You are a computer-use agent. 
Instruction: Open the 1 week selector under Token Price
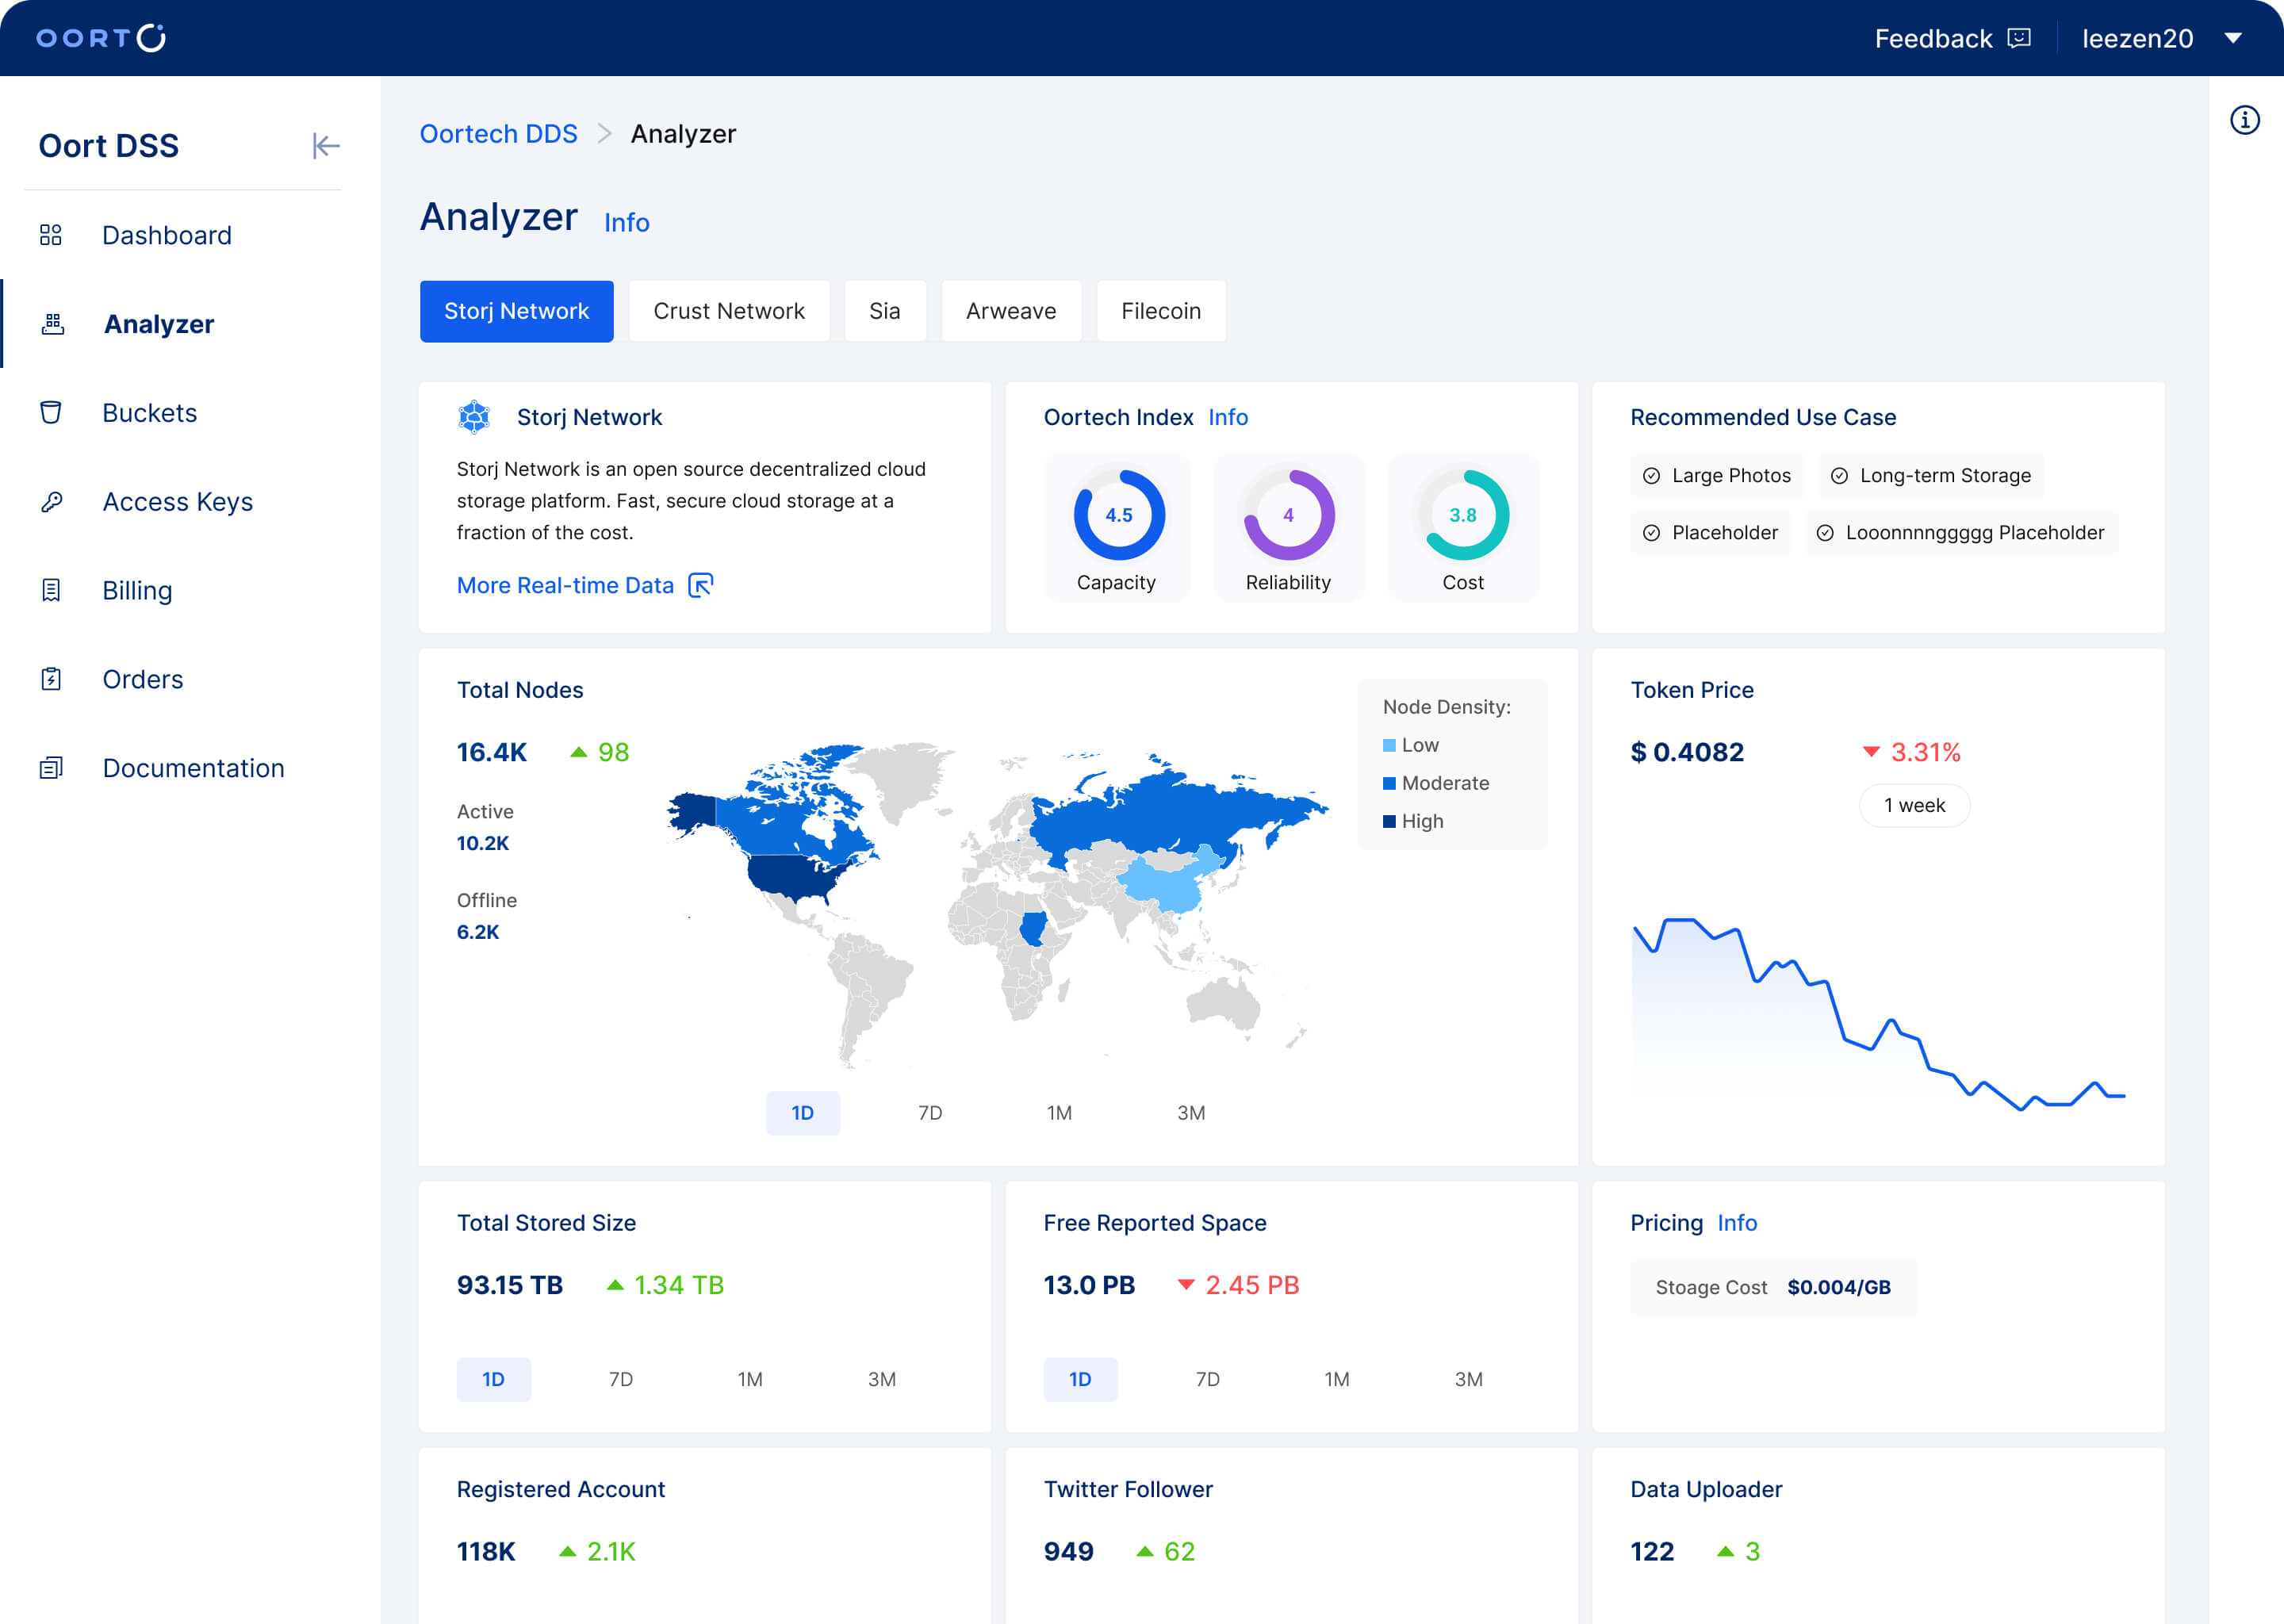1913,805
